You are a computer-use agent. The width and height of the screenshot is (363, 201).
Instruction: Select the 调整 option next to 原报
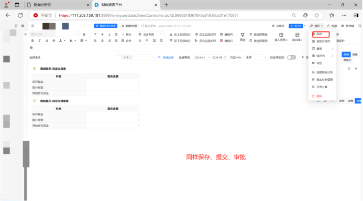355,55
